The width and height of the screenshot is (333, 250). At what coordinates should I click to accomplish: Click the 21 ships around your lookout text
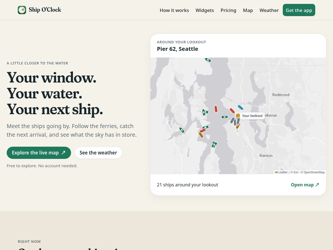[x=188, y=185]
